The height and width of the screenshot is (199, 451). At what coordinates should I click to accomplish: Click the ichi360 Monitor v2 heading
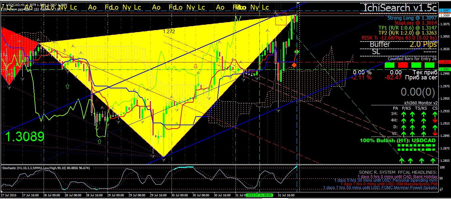pyautogui.click(x=420, y=103)
